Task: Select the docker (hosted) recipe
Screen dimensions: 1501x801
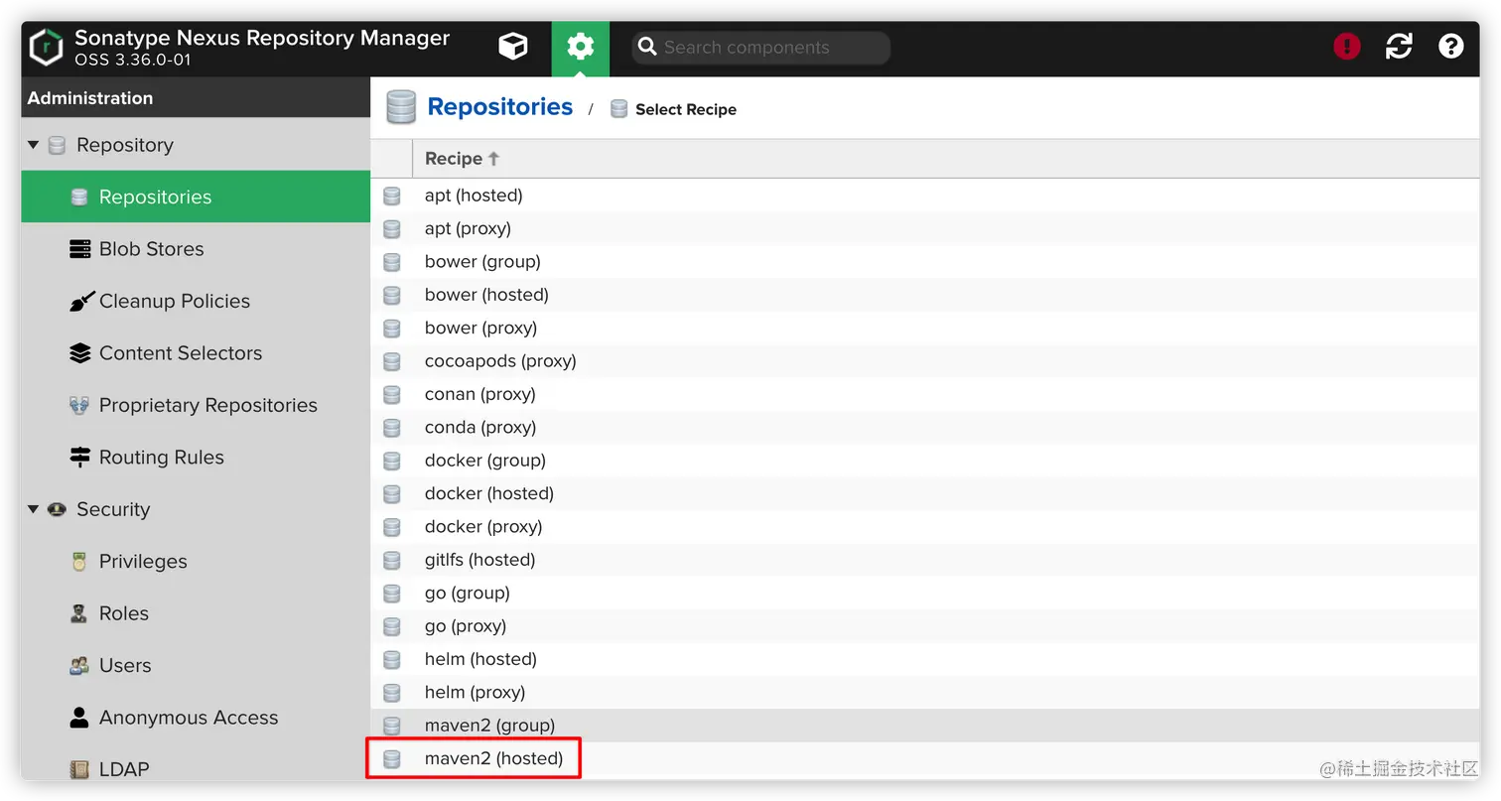Action: pyautogui.click(x=925, y=493)
